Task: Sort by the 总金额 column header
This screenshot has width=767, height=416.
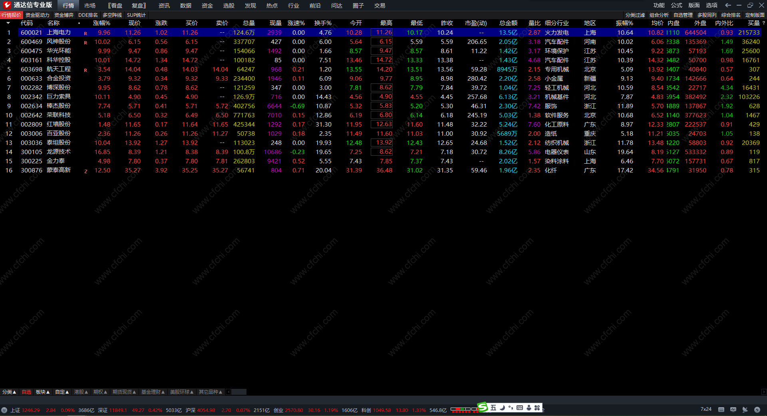Action: pyautogui.click(x=508, y=23)
